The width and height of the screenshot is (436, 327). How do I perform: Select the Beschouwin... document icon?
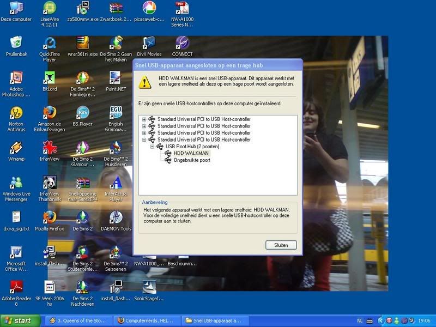(x=182, y=262)
